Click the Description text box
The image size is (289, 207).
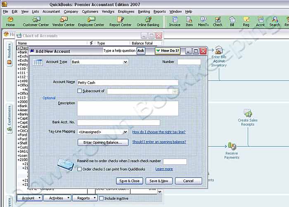(x=128, y=108)
